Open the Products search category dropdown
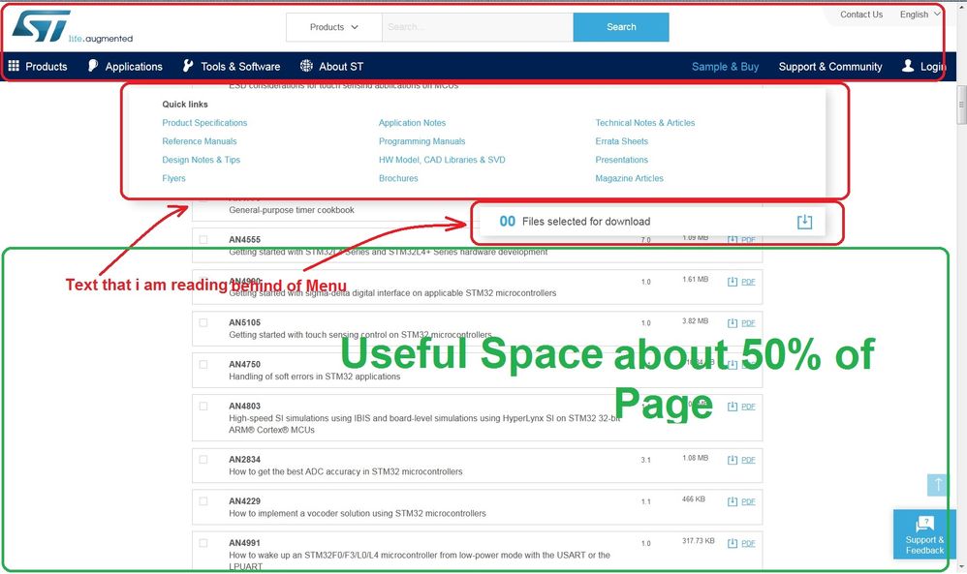967x574 pixels. click(x=333, y=27)
